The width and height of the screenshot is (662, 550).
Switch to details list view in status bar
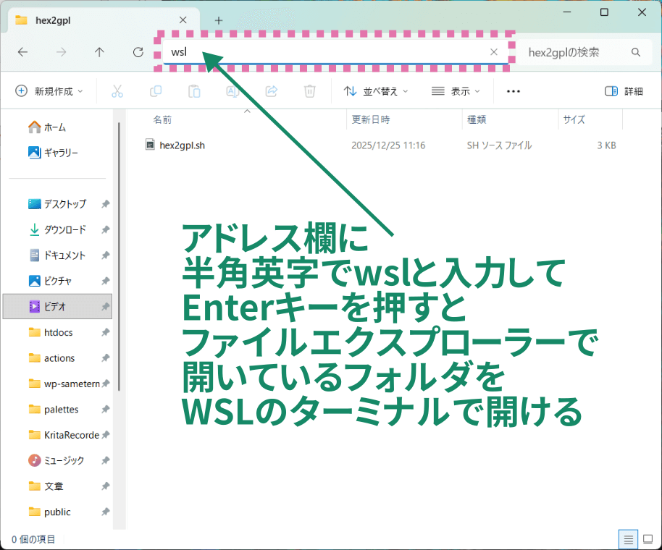pos(629,539)
